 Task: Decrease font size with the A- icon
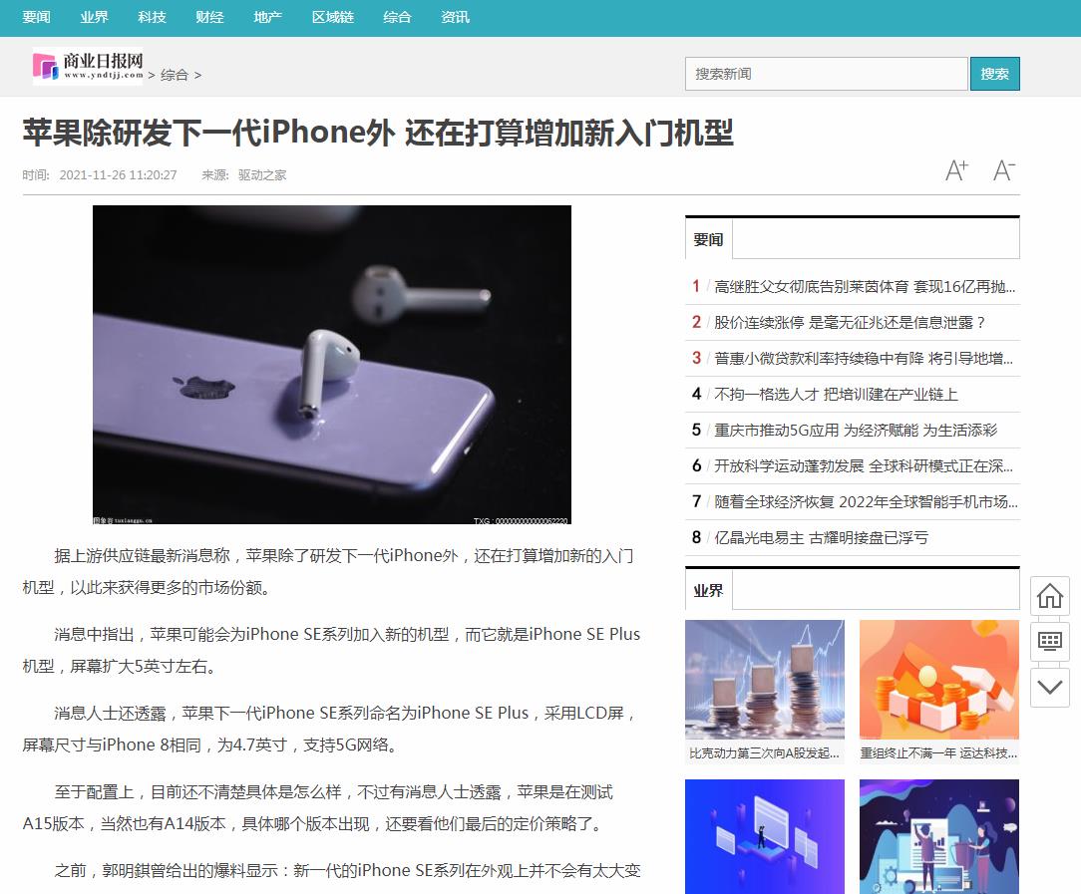coord(1004,170)
